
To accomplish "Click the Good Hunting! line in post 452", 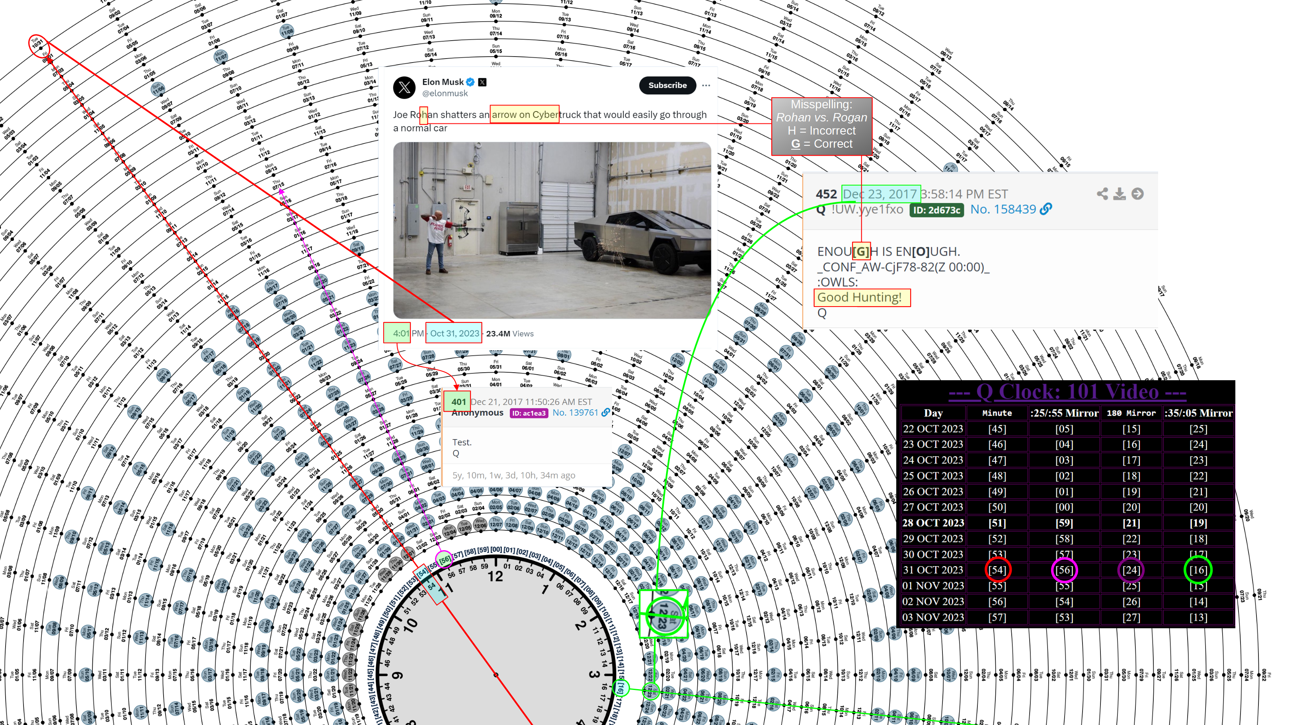I will click(859, 297).
